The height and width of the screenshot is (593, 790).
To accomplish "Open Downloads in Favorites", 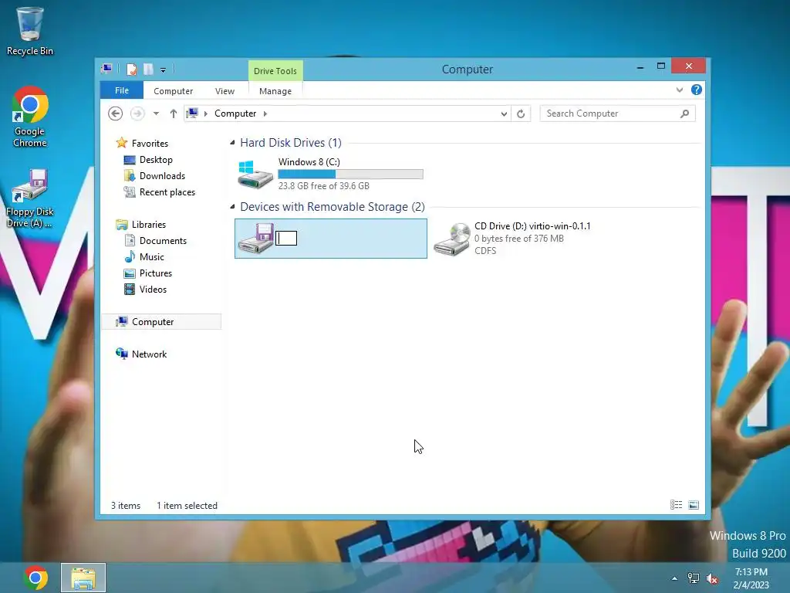I will [162, 176].
